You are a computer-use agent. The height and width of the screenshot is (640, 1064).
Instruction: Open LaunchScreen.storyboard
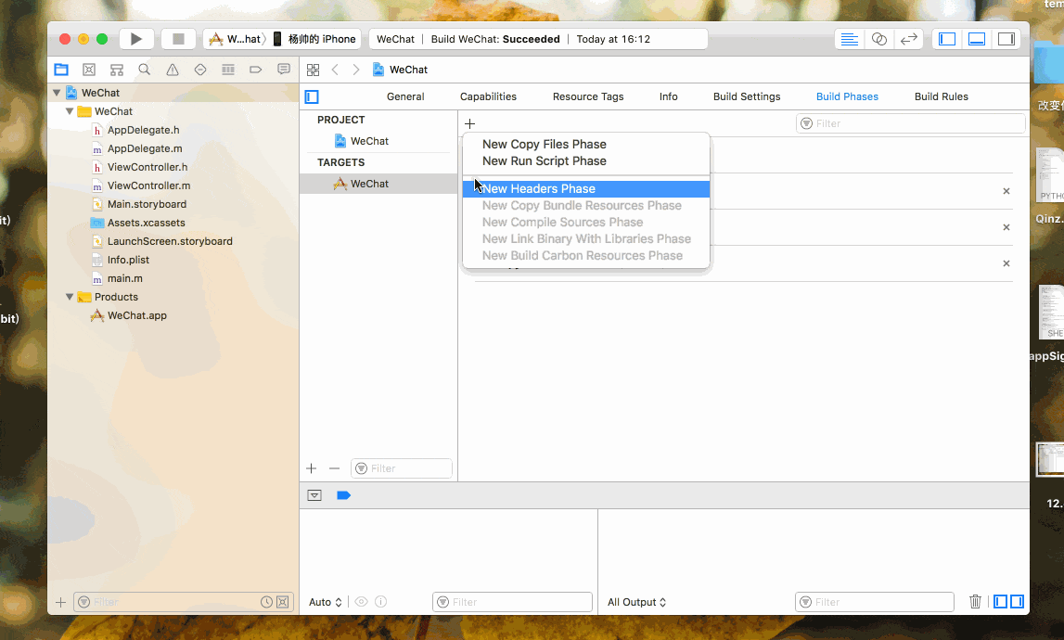170,241
